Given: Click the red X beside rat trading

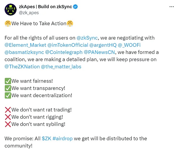Looking at the screenshot, I should click(8, 110).
